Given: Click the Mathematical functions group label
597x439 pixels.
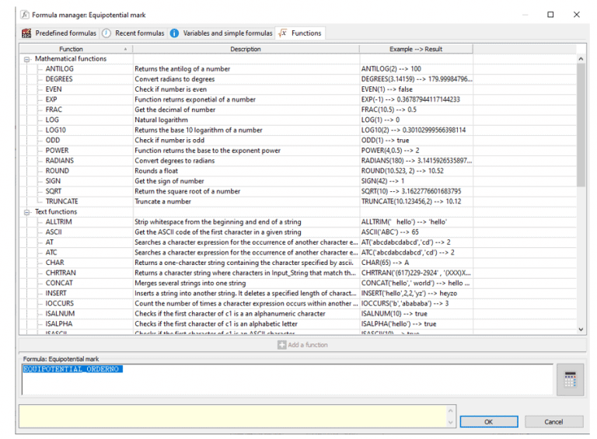Looking at the screenshot, I should tap(71, 59).
